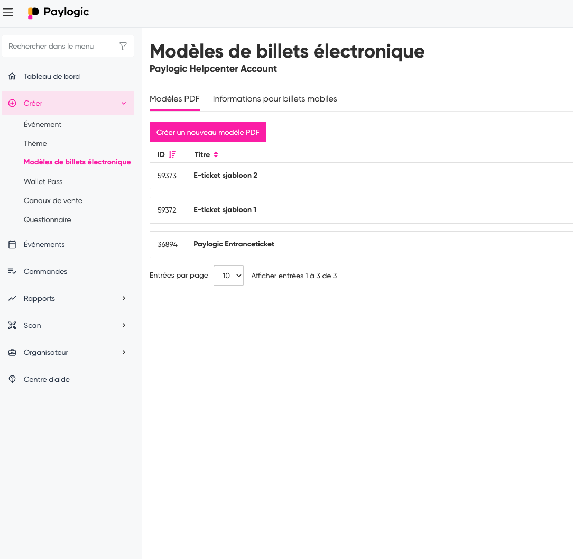Click Créer un nouveau modèle PDF button

pos(208,132)
